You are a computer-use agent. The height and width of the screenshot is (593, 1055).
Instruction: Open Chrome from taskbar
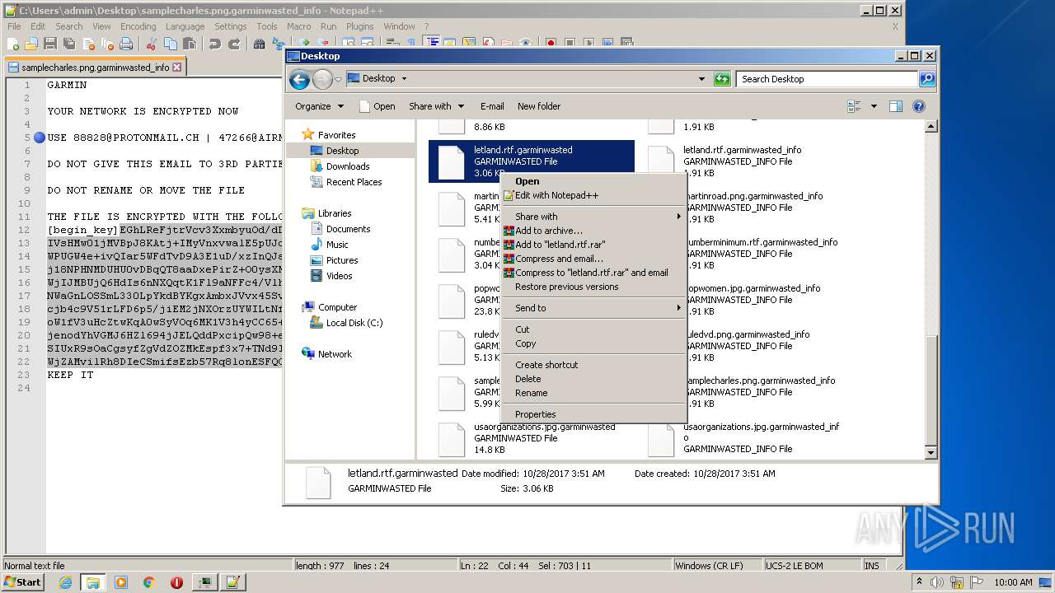click(148, 582)
